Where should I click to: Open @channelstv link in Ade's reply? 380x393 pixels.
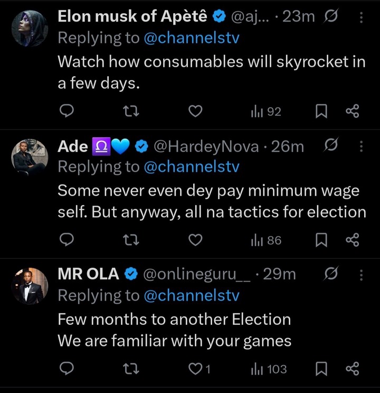(191, 167)
